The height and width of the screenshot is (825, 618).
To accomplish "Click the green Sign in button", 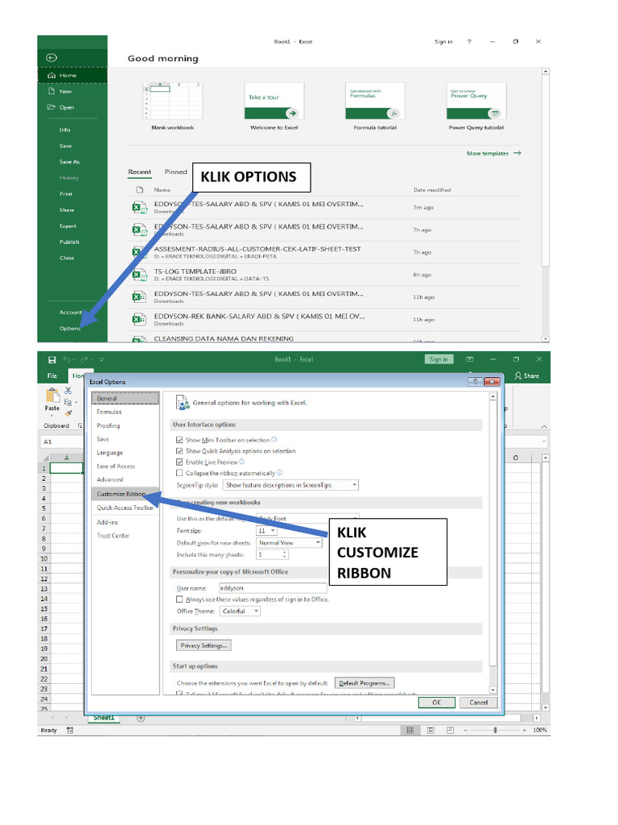I will click(439, 359).
